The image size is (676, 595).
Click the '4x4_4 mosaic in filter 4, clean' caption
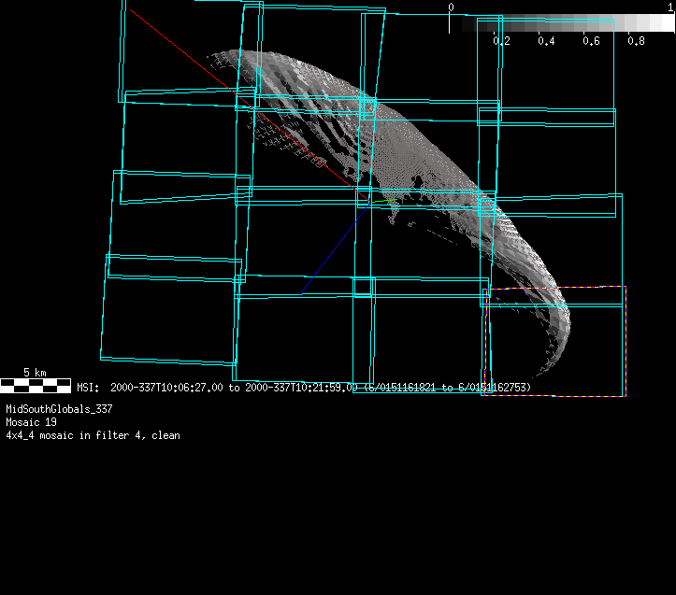[x=93, y=435]
